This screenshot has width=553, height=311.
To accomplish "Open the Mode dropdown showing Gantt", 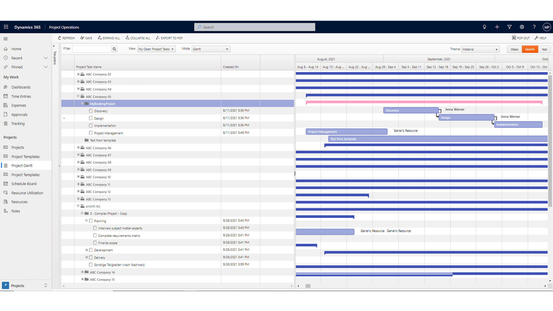I will pos(211,49).
